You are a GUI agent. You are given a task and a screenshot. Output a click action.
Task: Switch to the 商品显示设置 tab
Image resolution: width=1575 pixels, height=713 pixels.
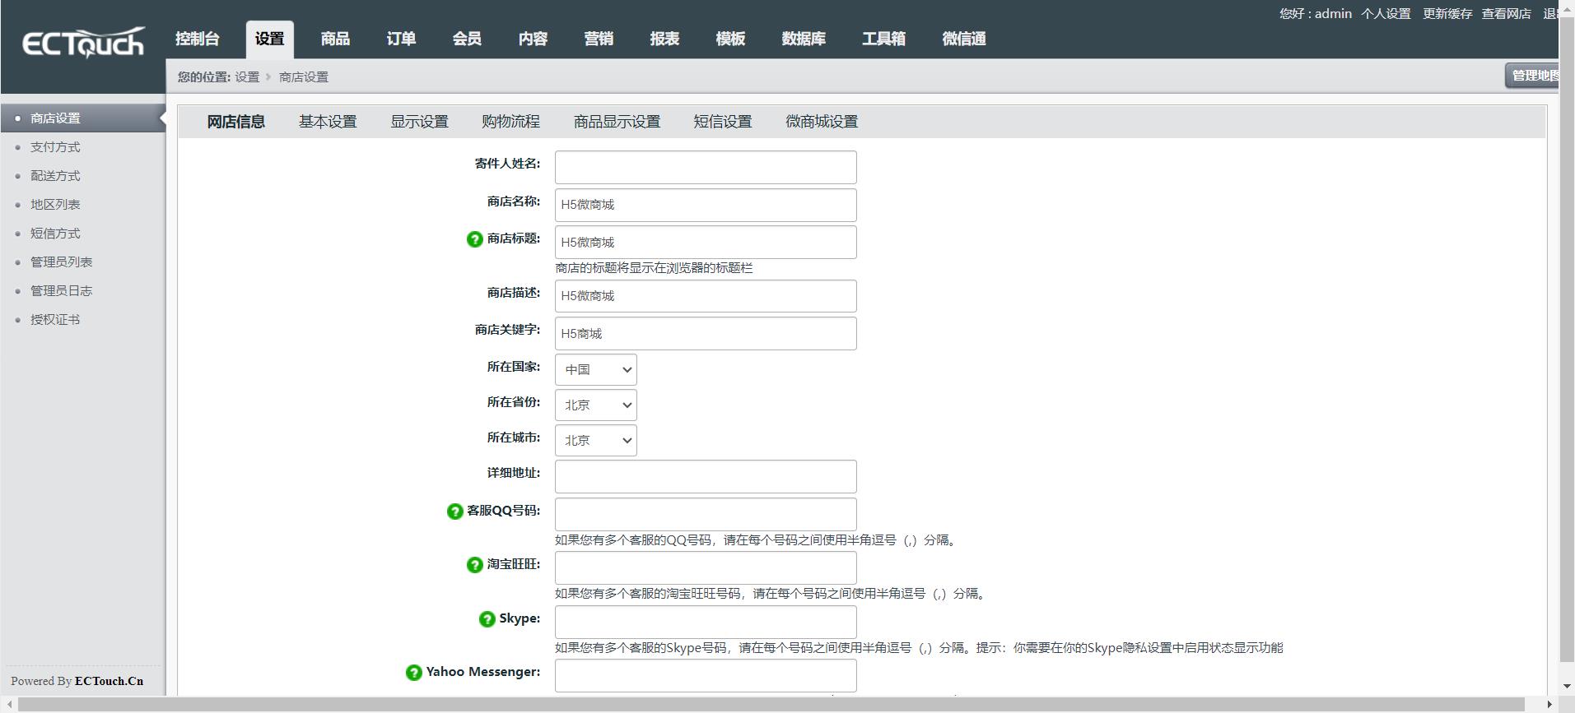[x=617, y=122]
